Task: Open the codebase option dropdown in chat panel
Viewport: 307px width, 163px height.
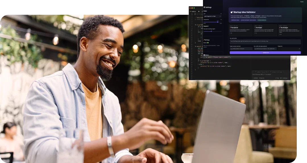Action: point(284,78)
